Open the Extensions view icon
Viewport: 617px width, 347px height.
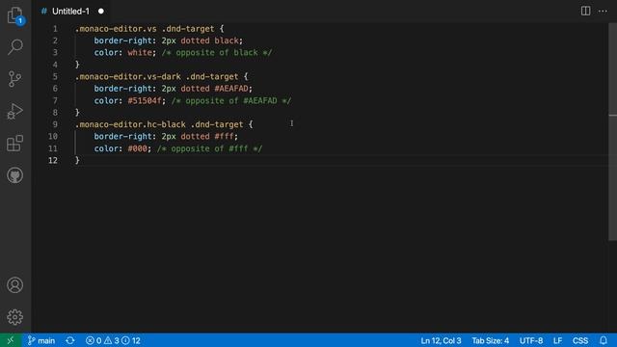point(15,144)
